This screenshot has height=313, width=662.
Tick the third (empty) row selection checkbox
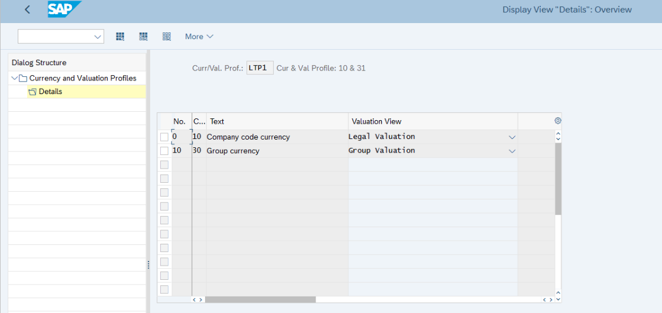tap(164, 165)
